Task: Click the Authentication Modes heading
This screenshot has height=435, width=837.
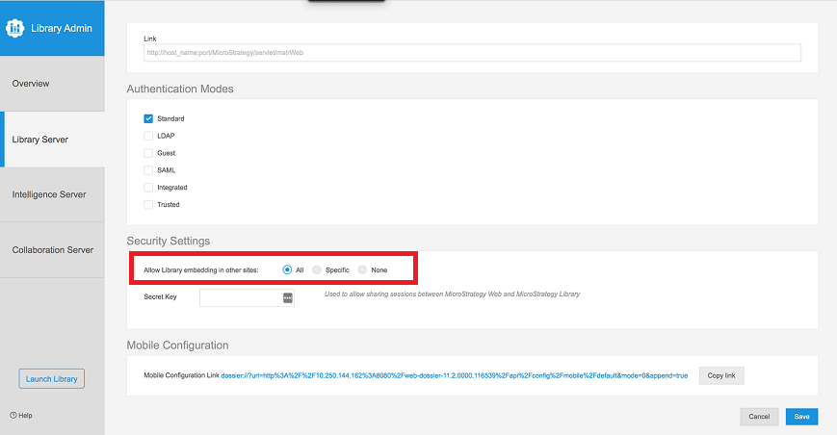Action: tap(180, 90)
